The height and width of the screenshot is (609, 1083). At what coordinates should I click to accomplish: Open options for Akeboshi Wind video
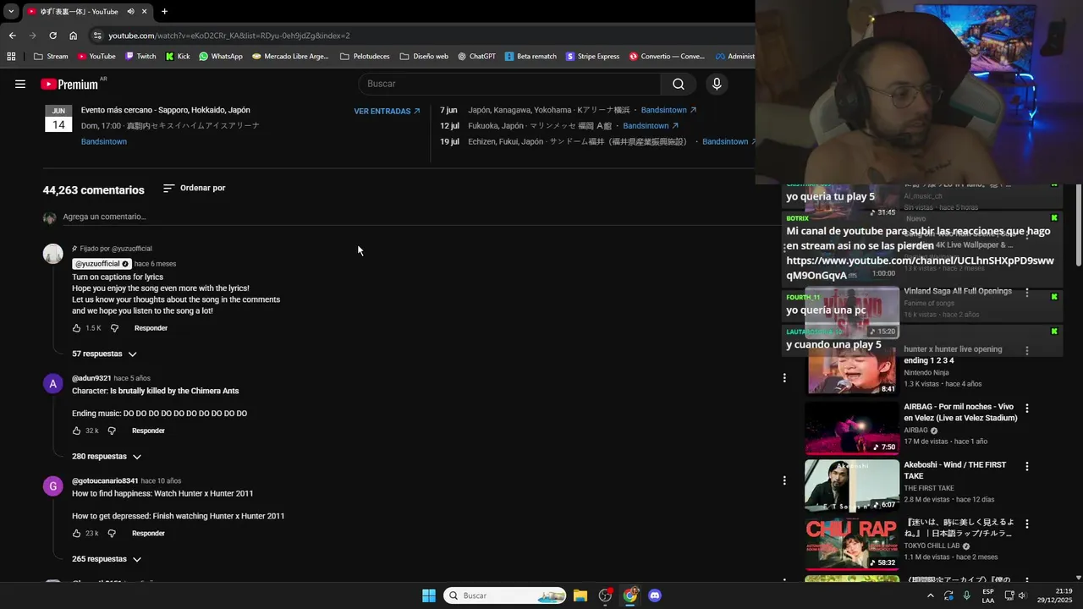click(x=1027, y=466)
